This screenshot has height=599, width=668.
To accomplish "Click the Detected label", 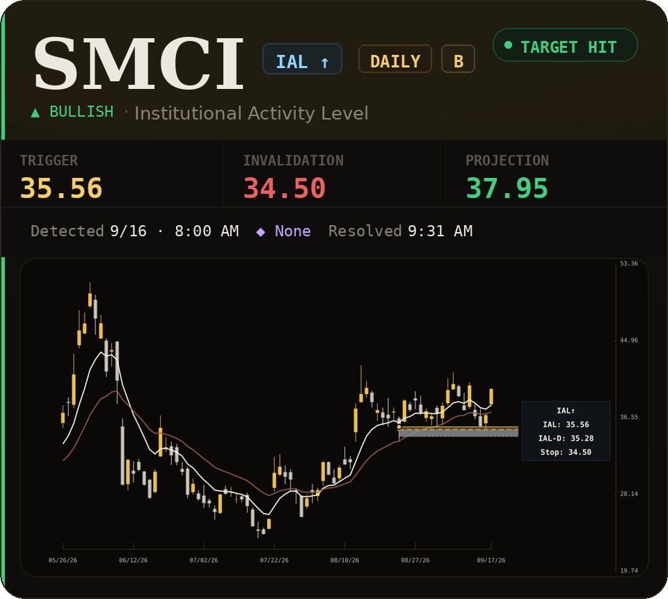I will pyautogui.click(x=67, y=231).
